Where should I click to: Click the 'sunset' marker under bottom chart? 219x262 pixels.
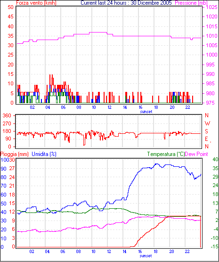pos(146,256)
